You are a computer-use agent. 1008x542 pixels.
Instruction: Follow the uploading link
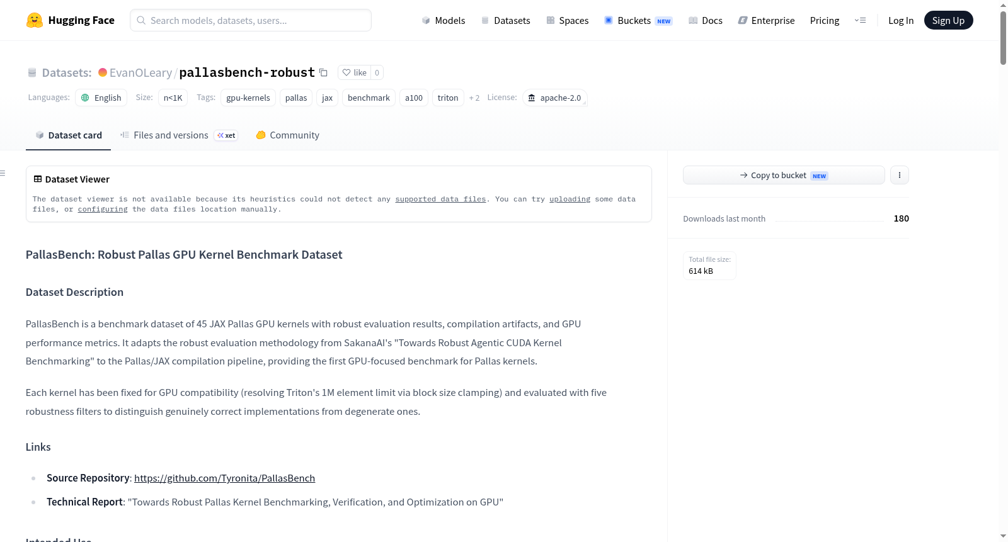[x=570, y=199]
